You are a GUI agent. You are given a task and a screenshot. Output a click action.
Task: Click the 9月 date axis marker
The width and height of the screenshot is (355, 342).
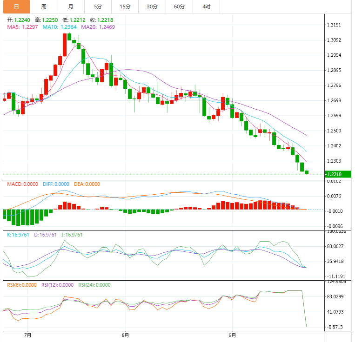point(233,335)
